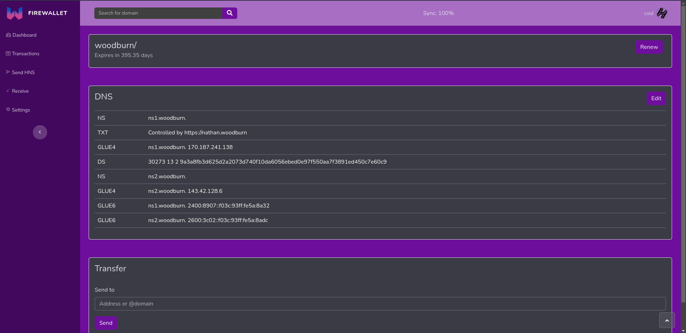Image resolution: width=686 pixels, height=333 pixels.
Task: Click the Address or @domain input field
Action: coord(380,304)
